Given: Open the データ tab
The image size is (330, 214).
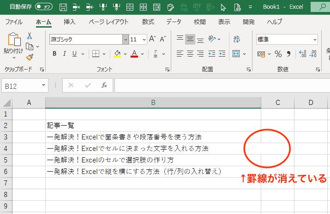Looking at the screenshot, I should [174, 22].
